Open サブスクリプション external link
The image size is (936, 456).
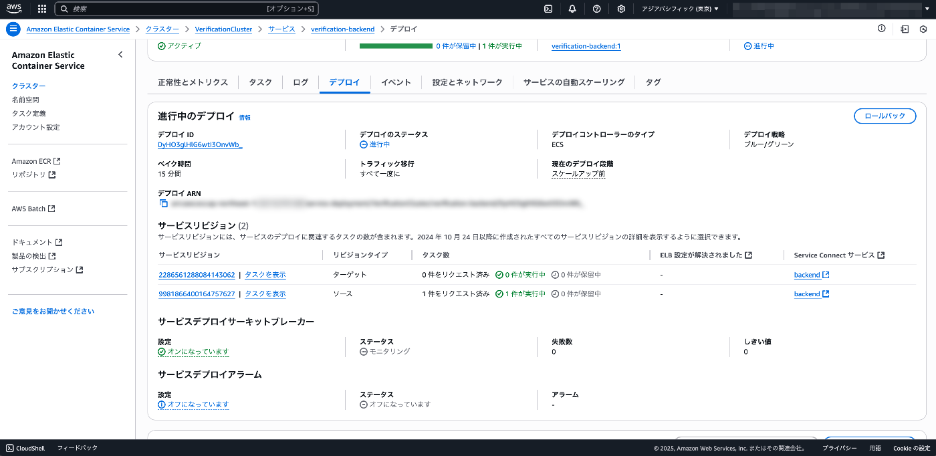pyautogui.click(x=47, y=270)
